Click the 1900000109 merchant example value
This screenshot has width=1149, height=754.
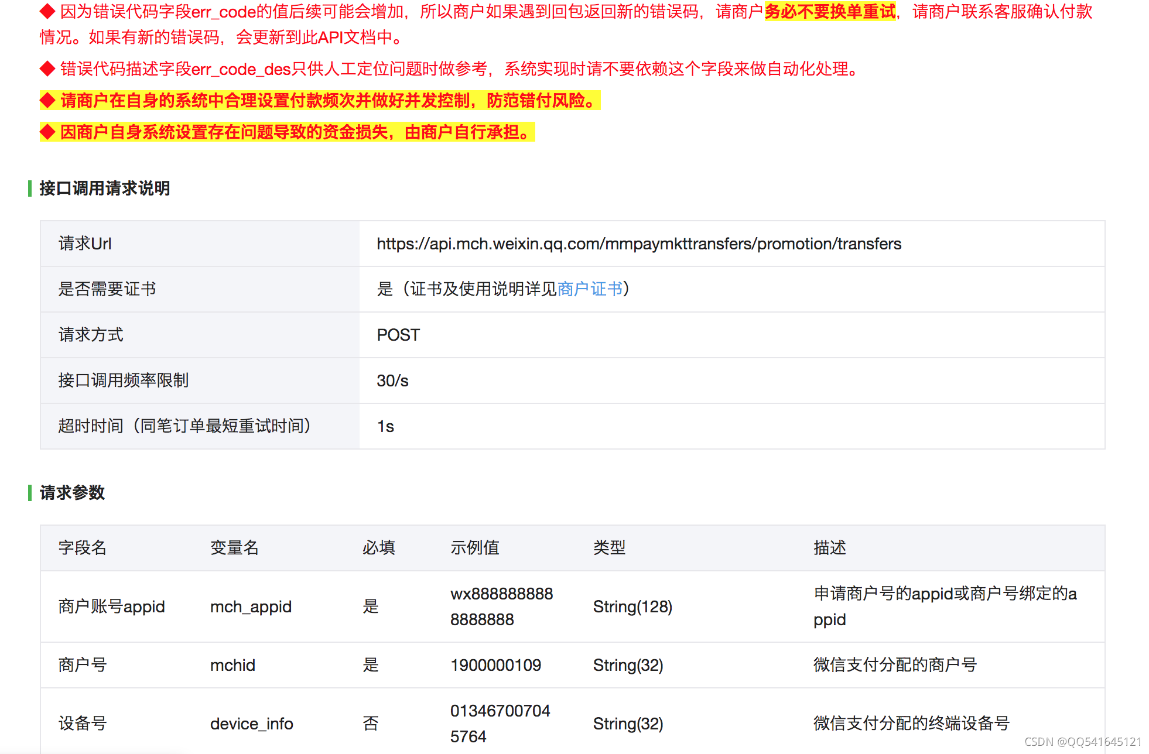495,666
